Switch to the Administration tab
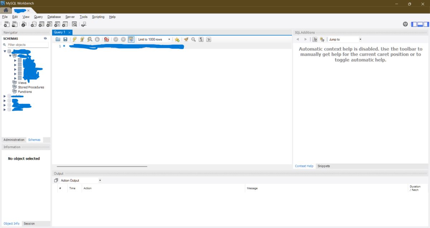This screenshot has width=430, height=228. pyautogui.click(x=14, y=140)
